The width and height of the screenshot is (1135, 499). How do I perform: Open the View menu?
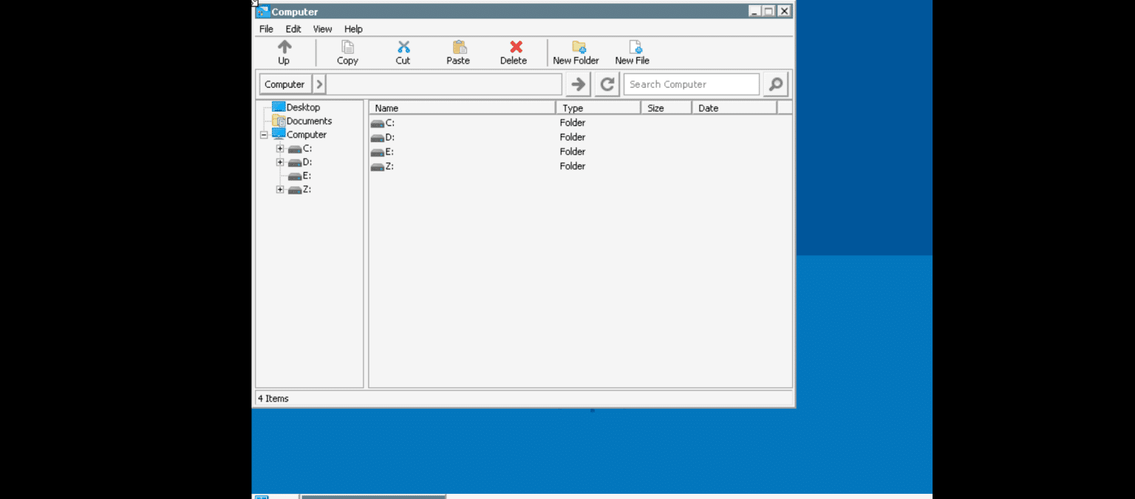[322, 29]
